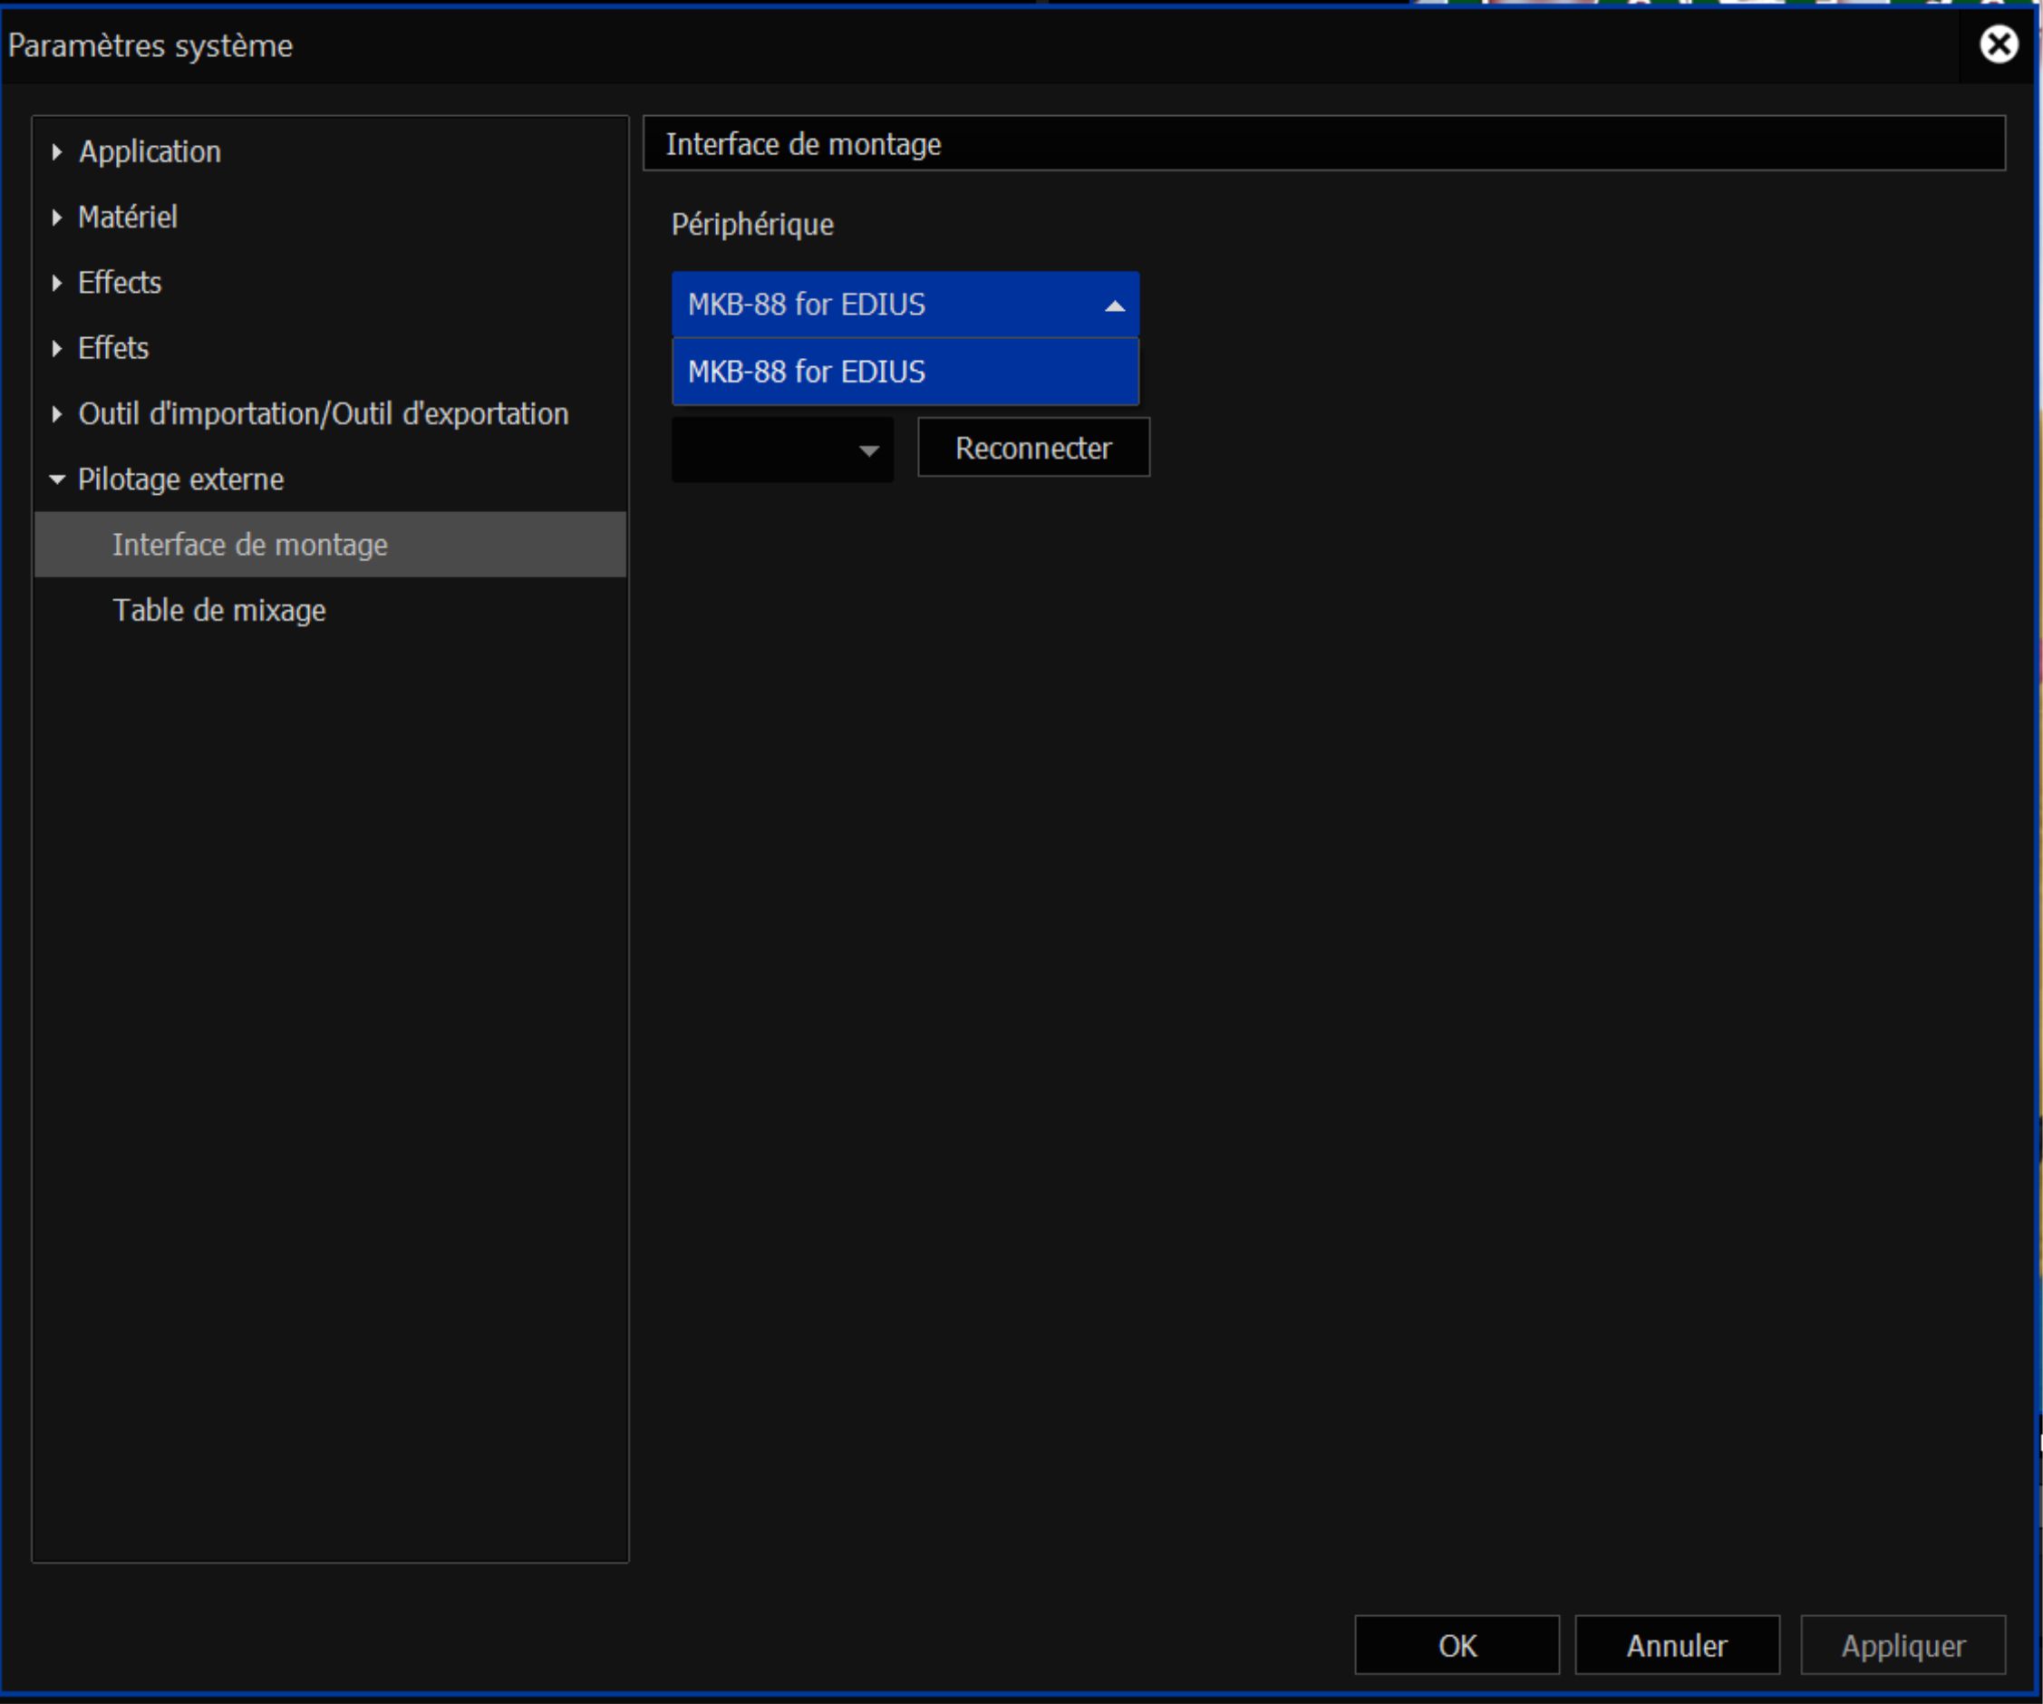2043x1704 pixels.
Task: Open the empty dropdown beside Reconnecter
Action: coord(782,450)
